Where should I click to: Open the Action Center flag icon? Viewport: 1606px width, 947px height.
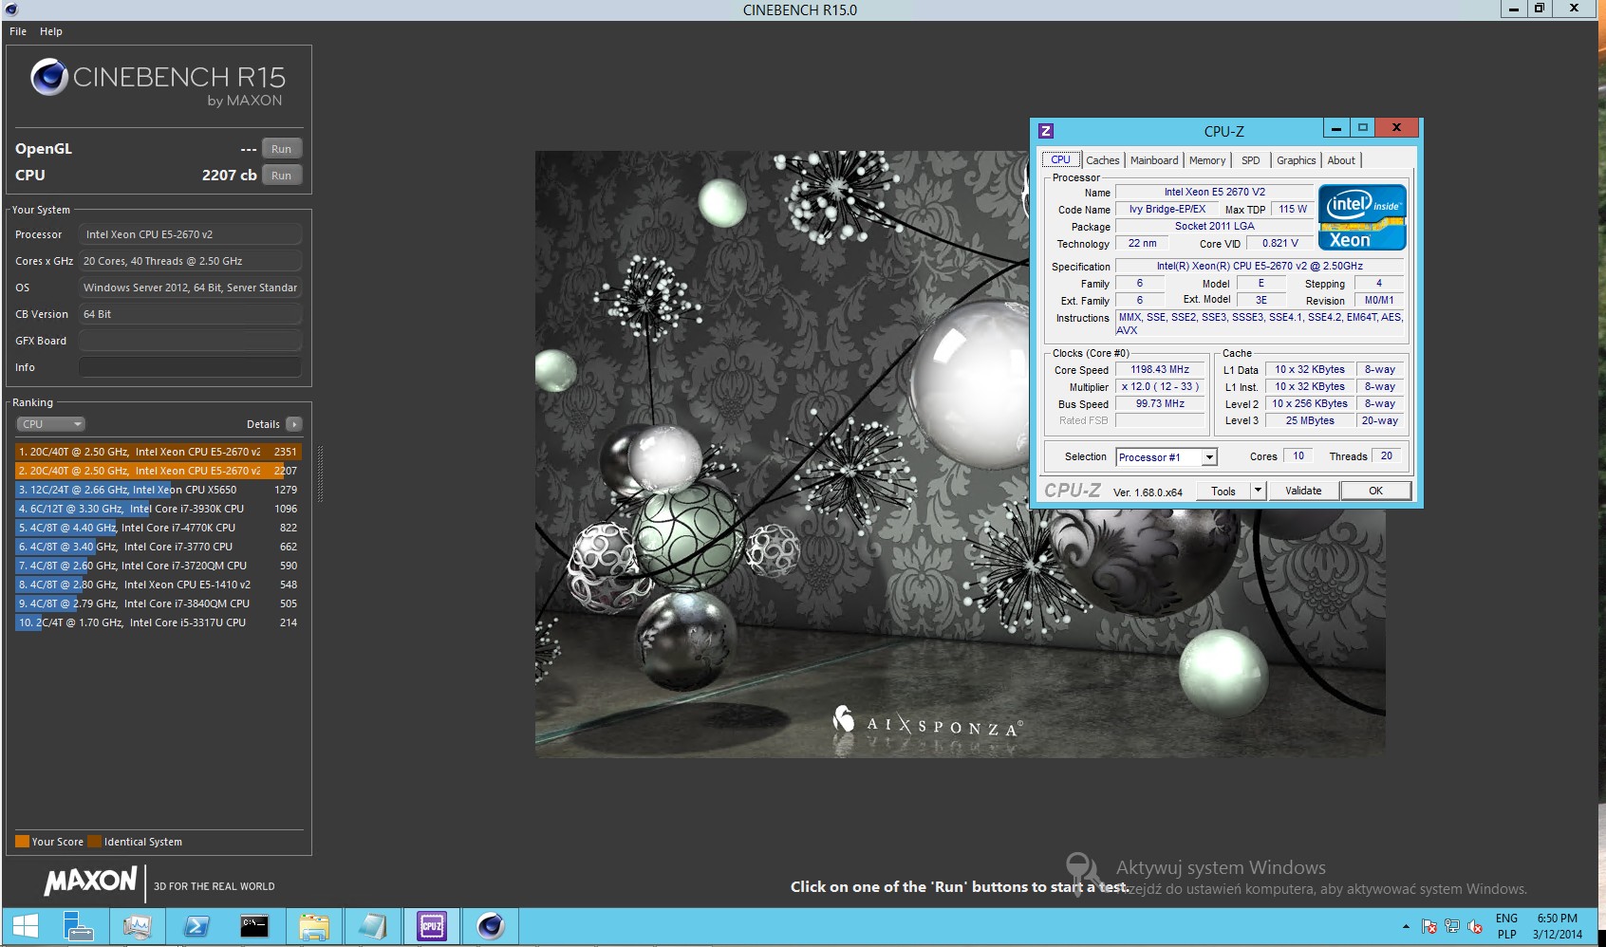(x=1429, y=926)
